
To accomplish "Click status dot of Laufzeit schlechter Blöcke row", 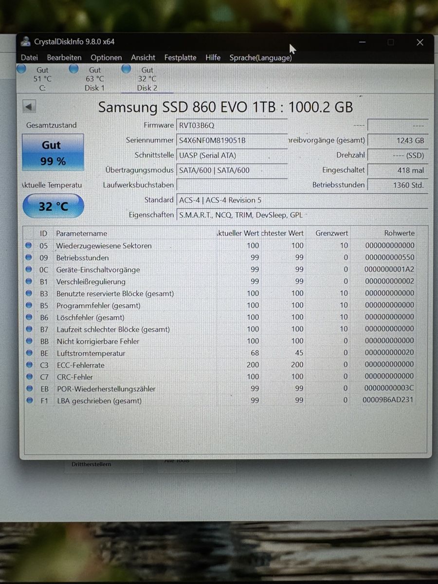I will [x=29, y=329].
